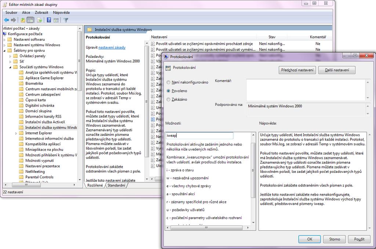Confirm dialog with OK button
Viewport: 376px width, 249px height.
310,239
